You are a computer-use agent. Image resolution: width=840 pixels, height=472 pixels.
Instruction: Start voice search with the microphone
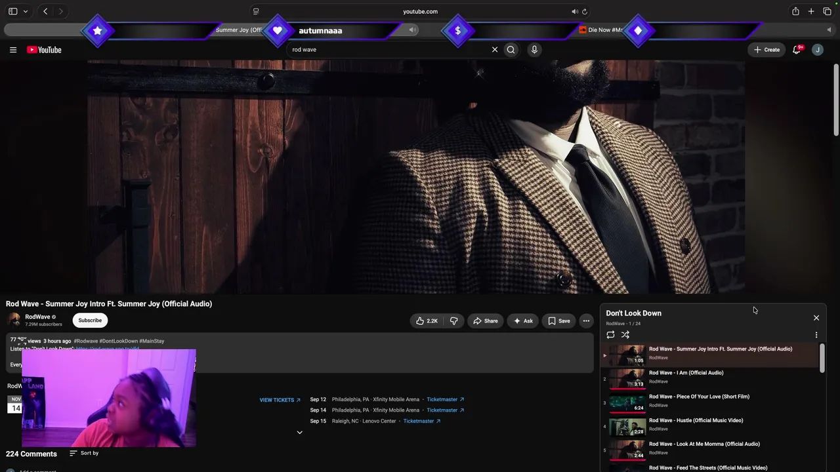pos(534,50)
